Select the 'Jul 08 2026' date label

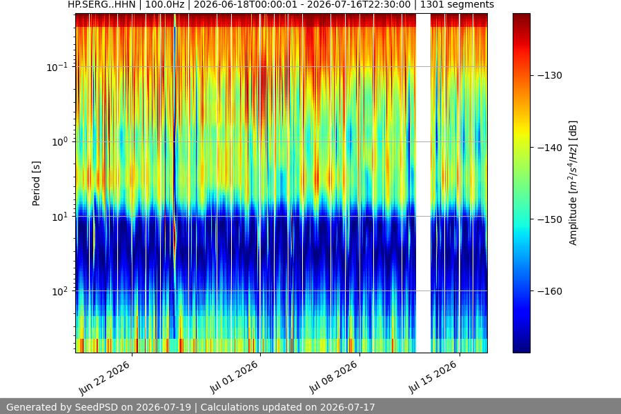tap(333, 377)
